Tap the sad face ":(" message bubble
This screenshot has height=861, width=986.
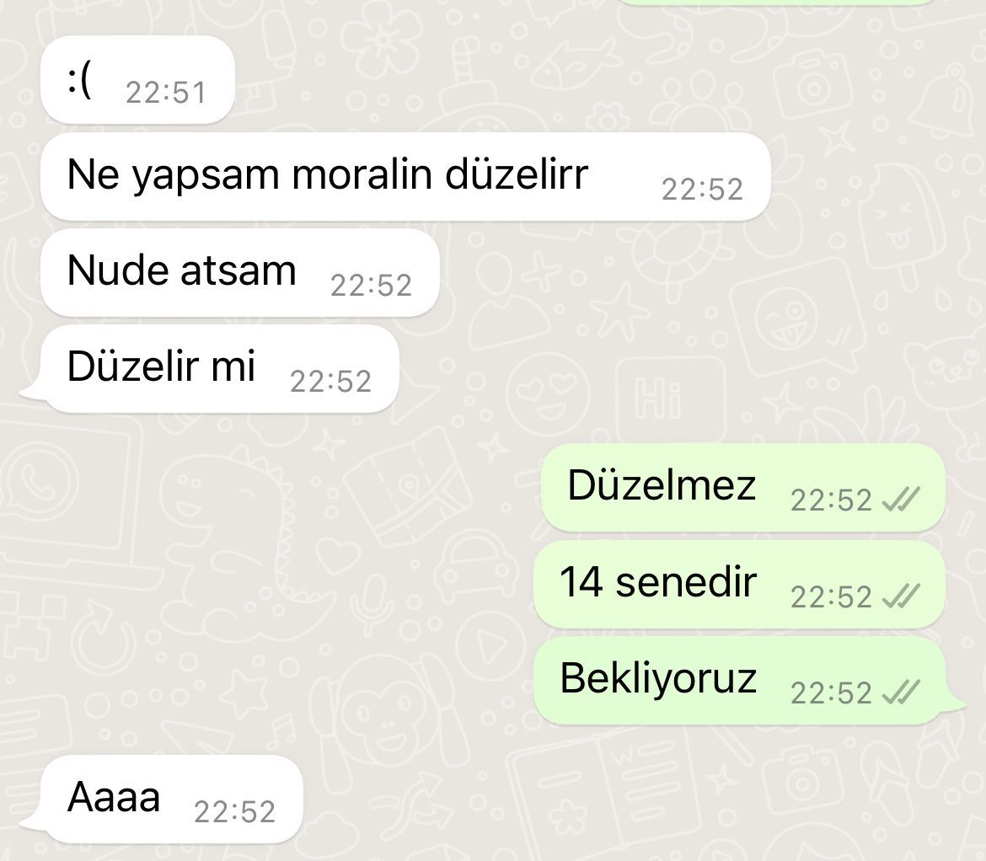[x=137, y=80]
